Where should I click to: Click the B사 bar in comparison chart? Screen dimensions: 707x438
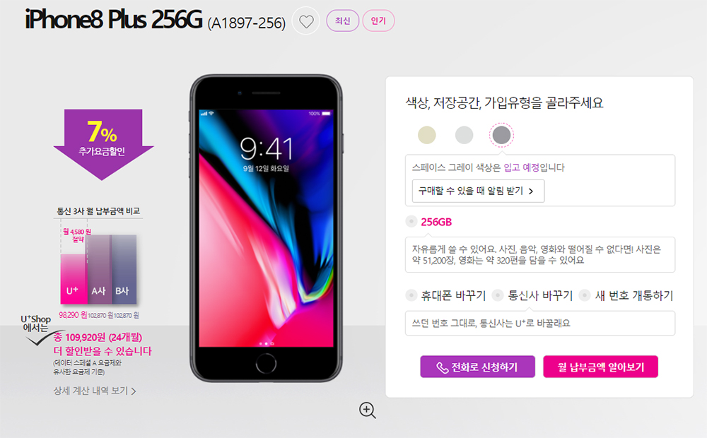pyautogui.click(x=124, y=269)
